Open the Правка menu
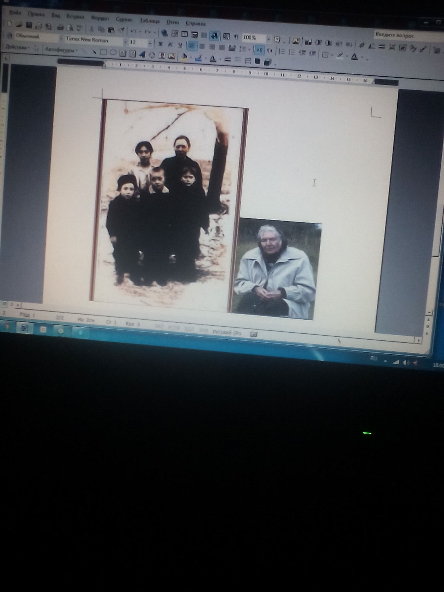444x592 pixels. 36,14
